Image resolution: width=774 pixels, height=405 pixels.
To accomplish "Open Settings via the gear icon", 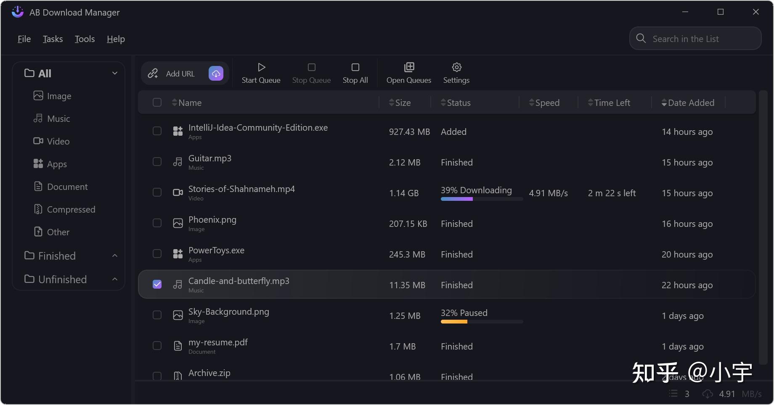I will tap(456, 67).
